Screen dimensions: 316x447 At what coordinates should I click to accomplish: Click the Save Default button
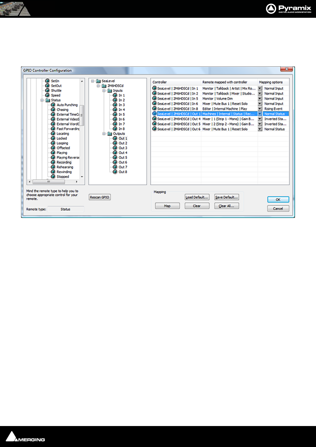coord(227,197)
